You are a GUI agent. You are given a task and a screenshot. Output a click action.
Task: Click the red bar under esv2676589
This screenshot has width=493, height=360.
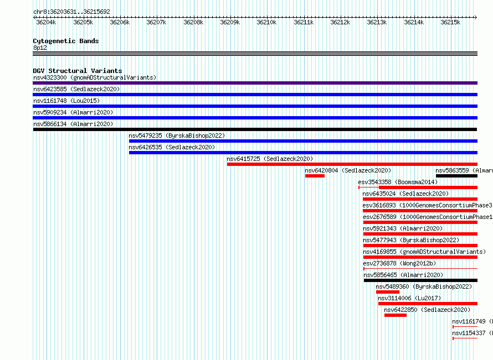click(x=420, y=222)
